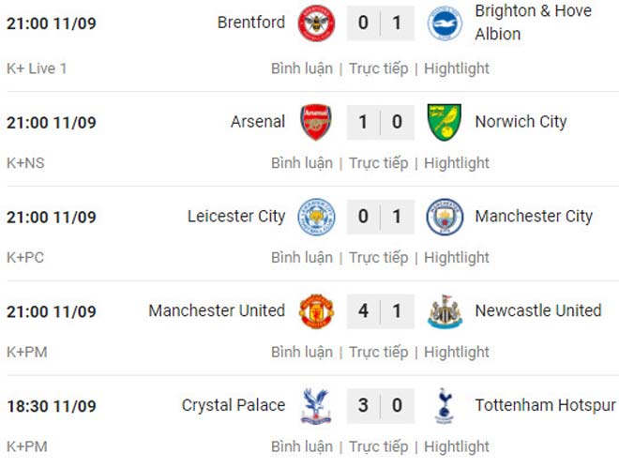Click the Brentford club crest
The width and height of the screenshot is (619, 468).
click(x=316, y=23)
